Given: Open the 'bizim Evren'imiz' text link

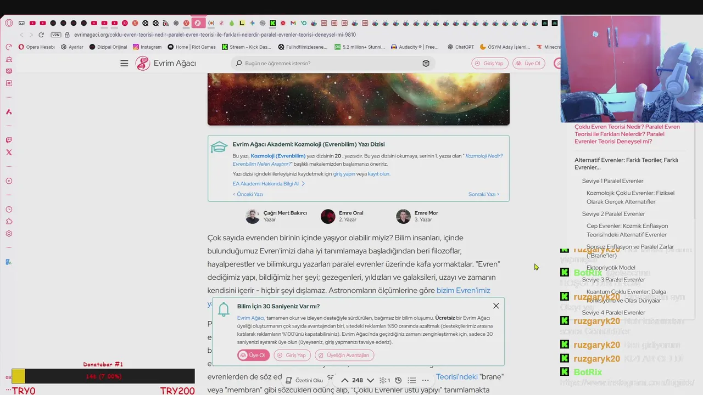Looking at the screenshot, I should coord(463,290).
